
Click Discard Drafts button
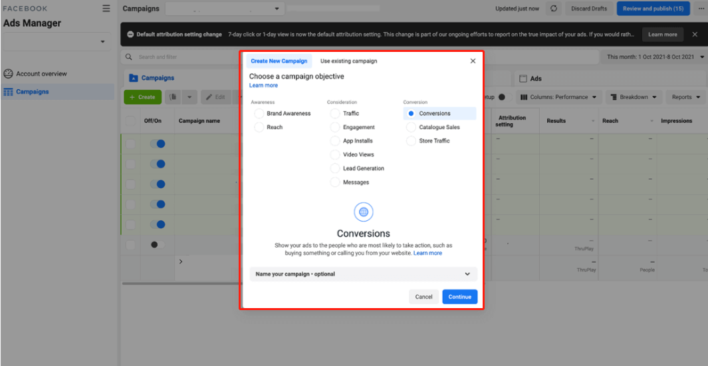pos(589,9)
